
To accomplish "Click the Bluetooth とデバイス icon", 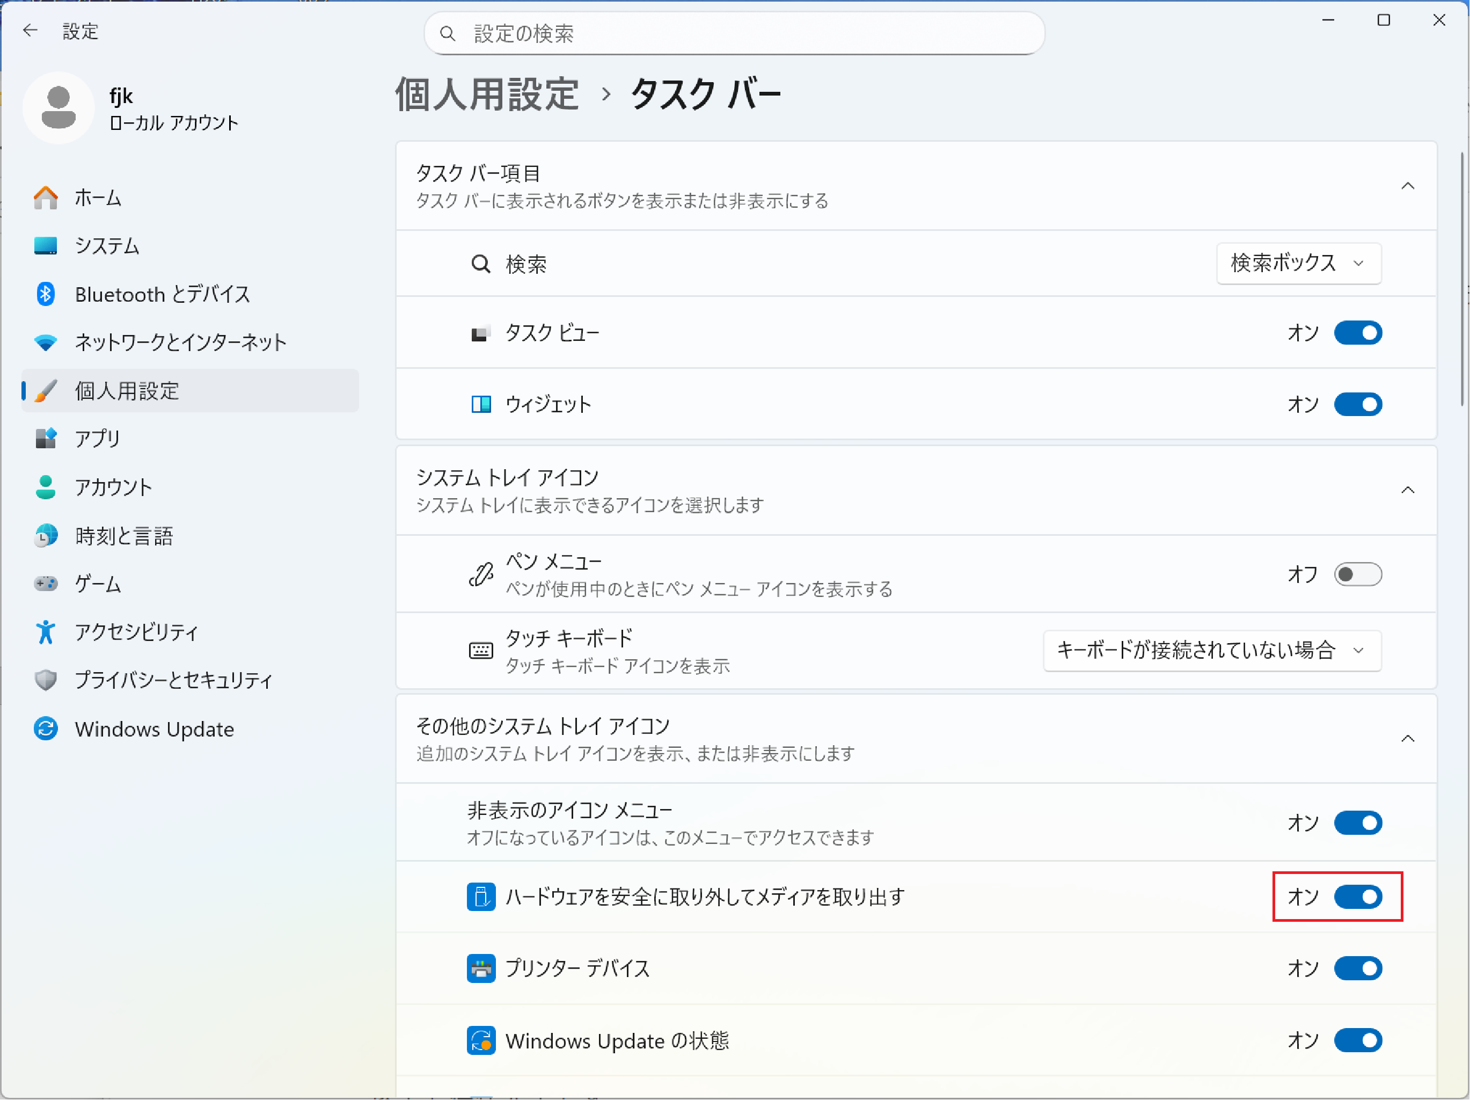I will [x=45, y=294].
